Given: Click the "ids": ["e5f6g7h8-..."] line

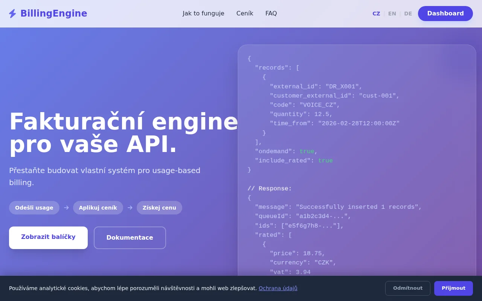Looking at the screenshot, I should click(299, 226).
